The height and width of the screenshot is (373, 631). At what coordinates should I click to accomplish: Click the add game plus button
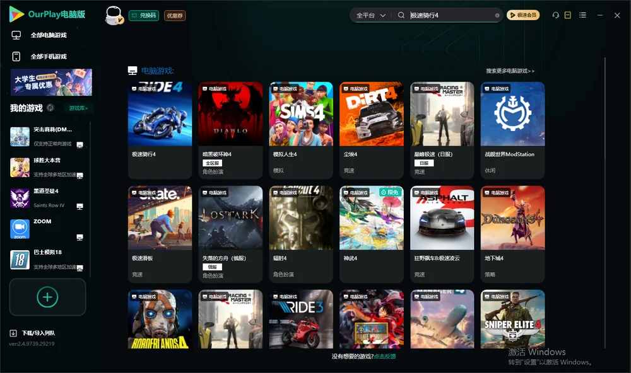[x=47, y=297]
